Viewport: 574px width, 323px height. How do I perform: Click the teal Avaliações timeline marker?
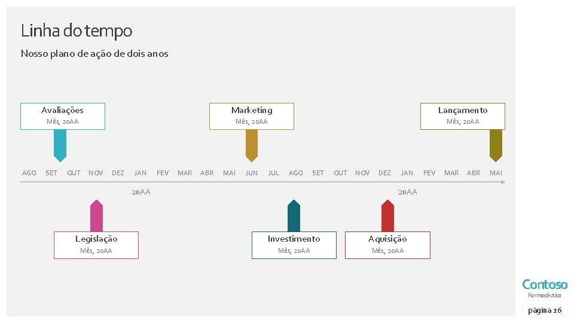click(60, 145)
